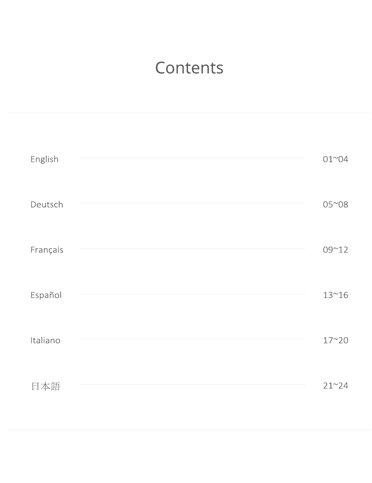This screenshot has height=483, width=372.
Task: Go to pages 17~20
Action: [x=336, y=341]
